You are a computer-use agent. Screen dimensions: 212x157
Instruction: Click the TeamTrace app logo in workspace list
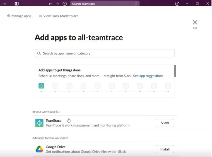coord(39,123)
